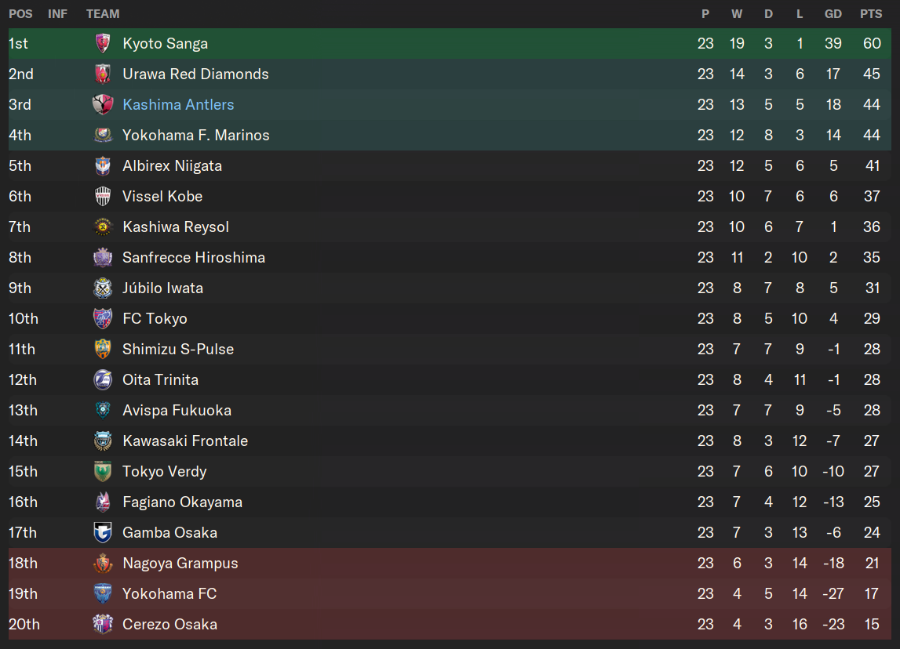Click the Shimizu S-Pulse orange crest
This screenshot has width=900, height=649.
pyautogui.click(x=103, y=349)
